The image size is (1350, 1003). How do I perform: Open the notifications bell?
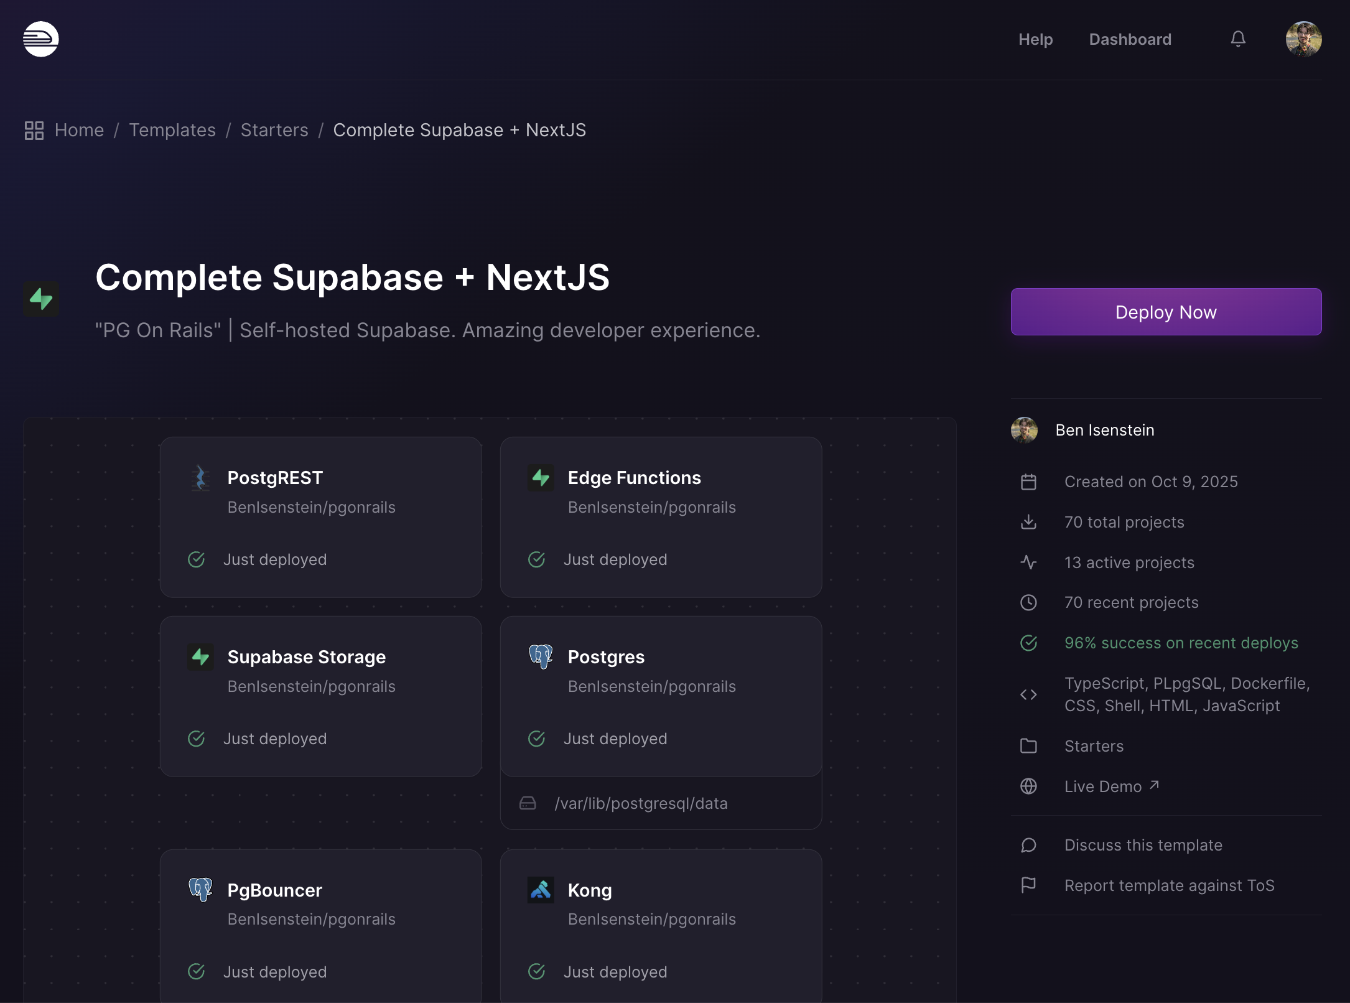point(1238,39)
